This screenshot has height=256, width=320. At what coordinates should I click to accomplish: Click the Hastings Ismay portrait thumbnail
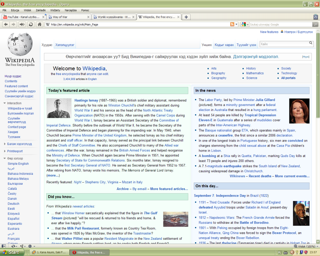coord(59,108)
